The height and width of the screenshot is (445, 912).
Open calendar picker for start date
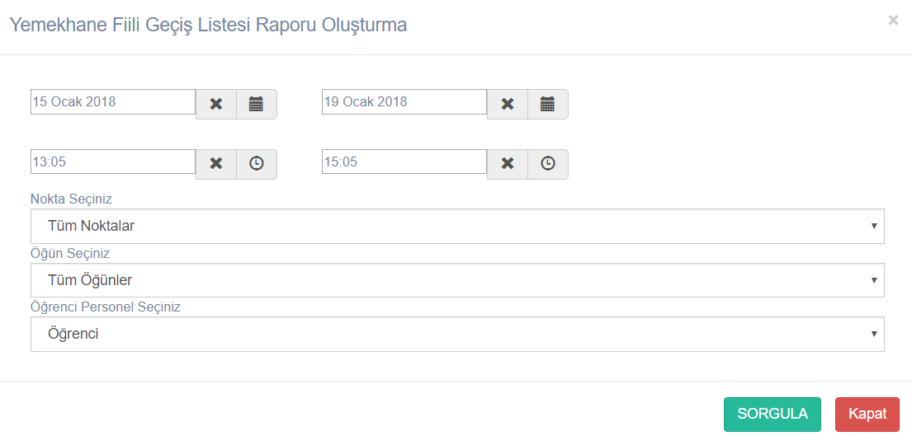pos(257,104)
